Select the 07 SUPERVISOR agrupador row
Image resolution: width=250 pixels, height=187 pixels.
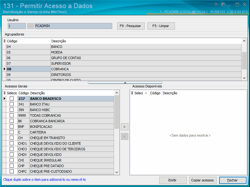click(x=122, y=63)
